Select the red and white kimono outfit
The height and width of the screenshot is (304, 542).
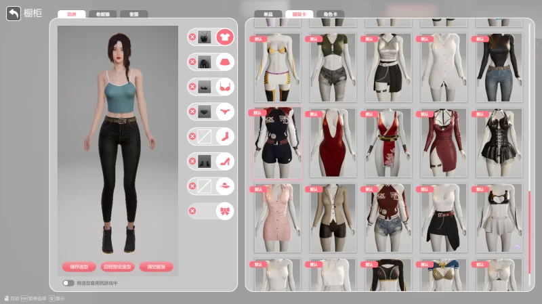coord(388,143)
